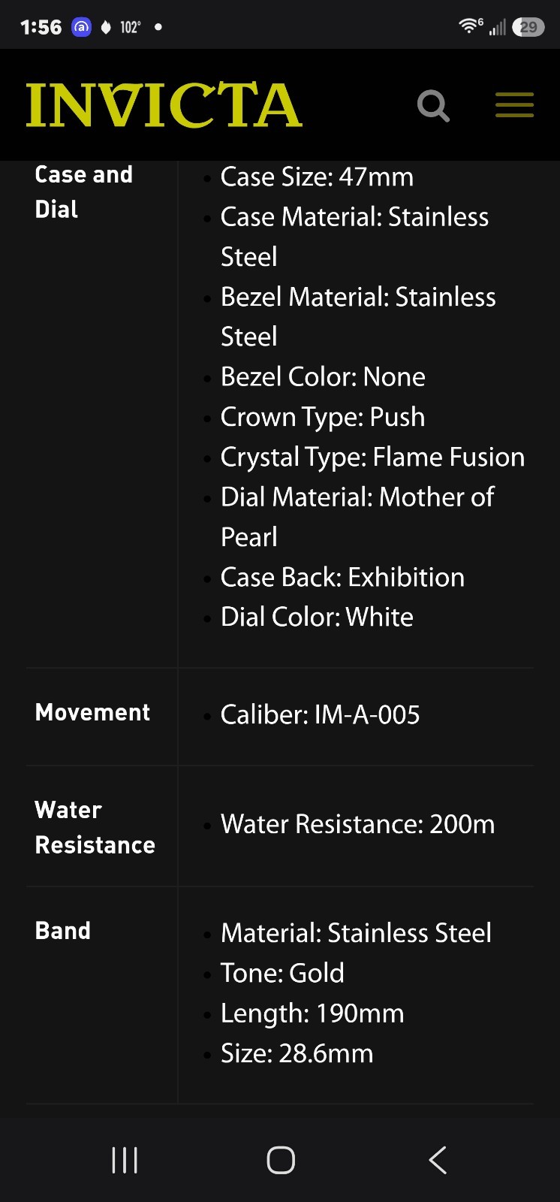560x1202 pixels.
Task: Tap the Tone: Gold line
Action: click(x=282, y=974)
